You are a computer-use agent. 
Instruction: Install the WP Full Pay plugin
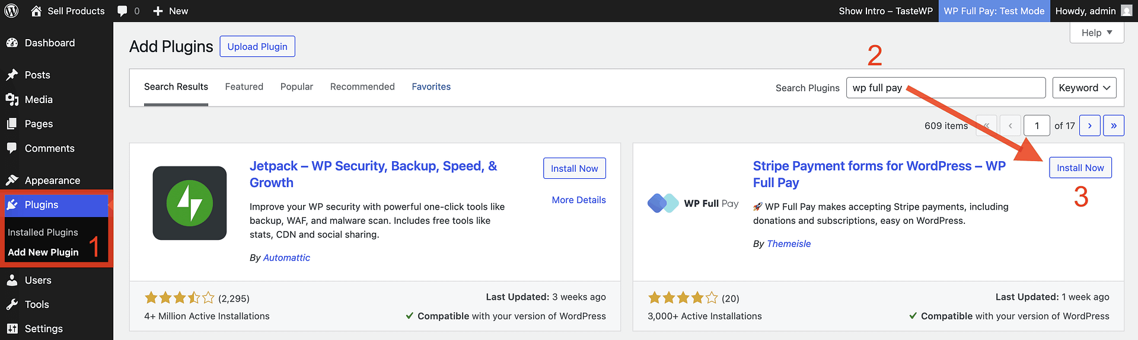pyautogui.click(x=1080, y=168)
